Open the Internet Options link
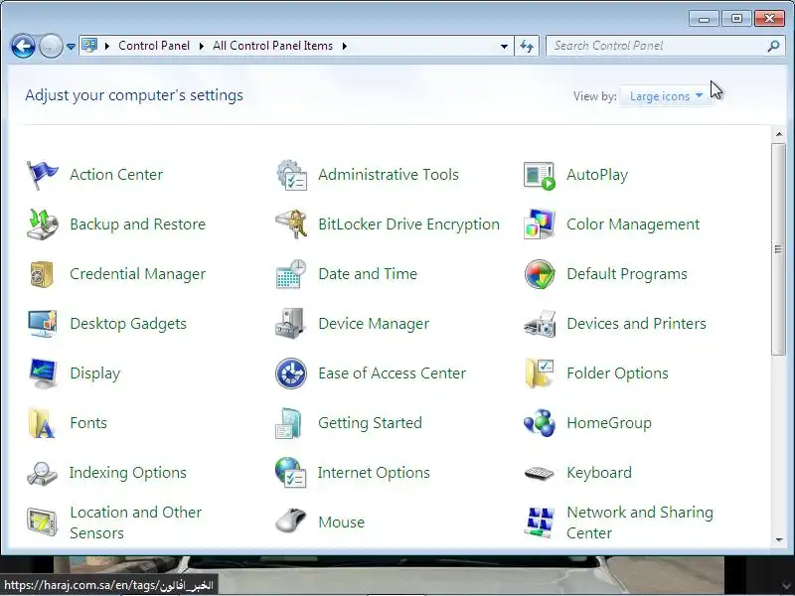Screen dimensions: 795x596 point(374,473)
